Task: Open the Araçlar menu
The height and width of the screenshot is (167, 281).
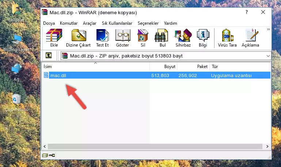Action: [x=90, y=23]
